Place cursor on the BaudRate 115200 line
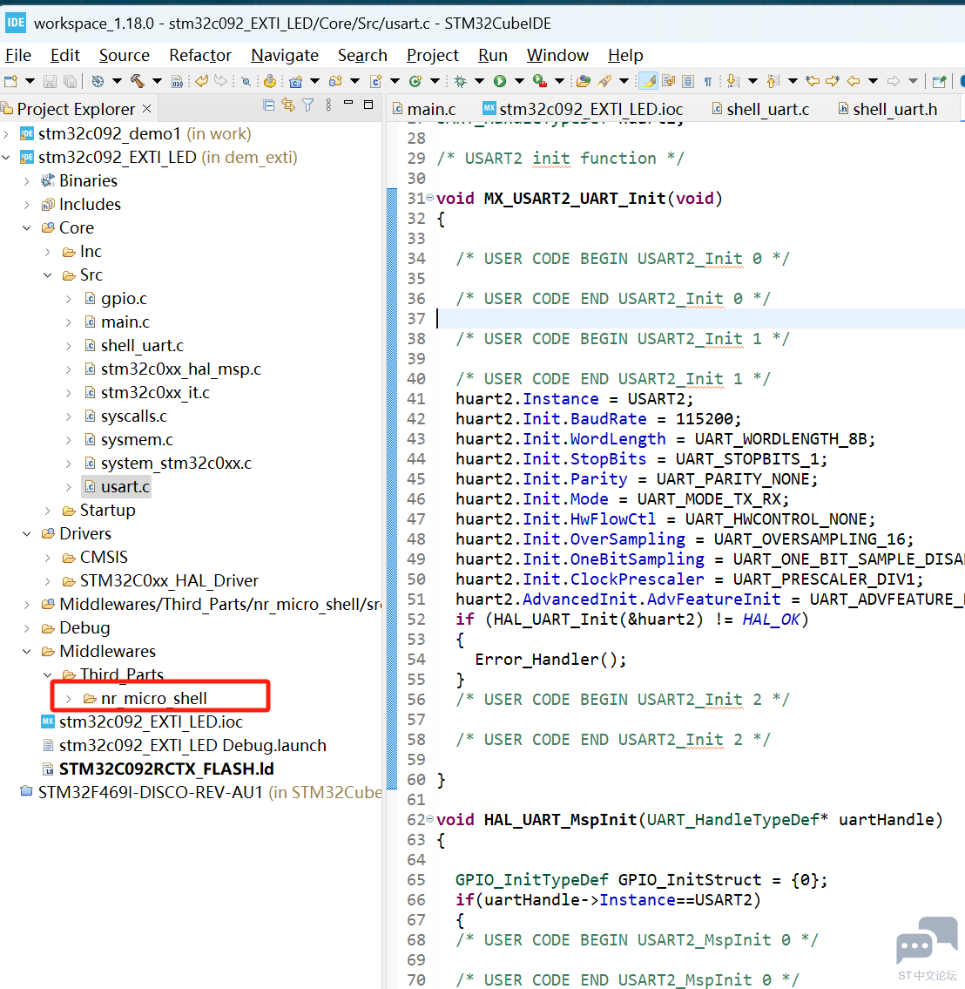Screen dimensions: 965x989 pos(598,419)
